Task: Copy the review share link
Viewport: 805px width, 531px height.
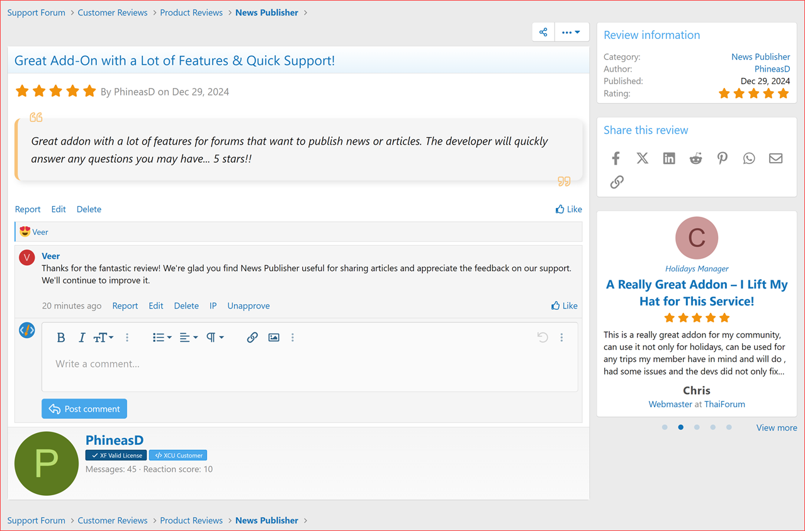Action: point(616,182)
